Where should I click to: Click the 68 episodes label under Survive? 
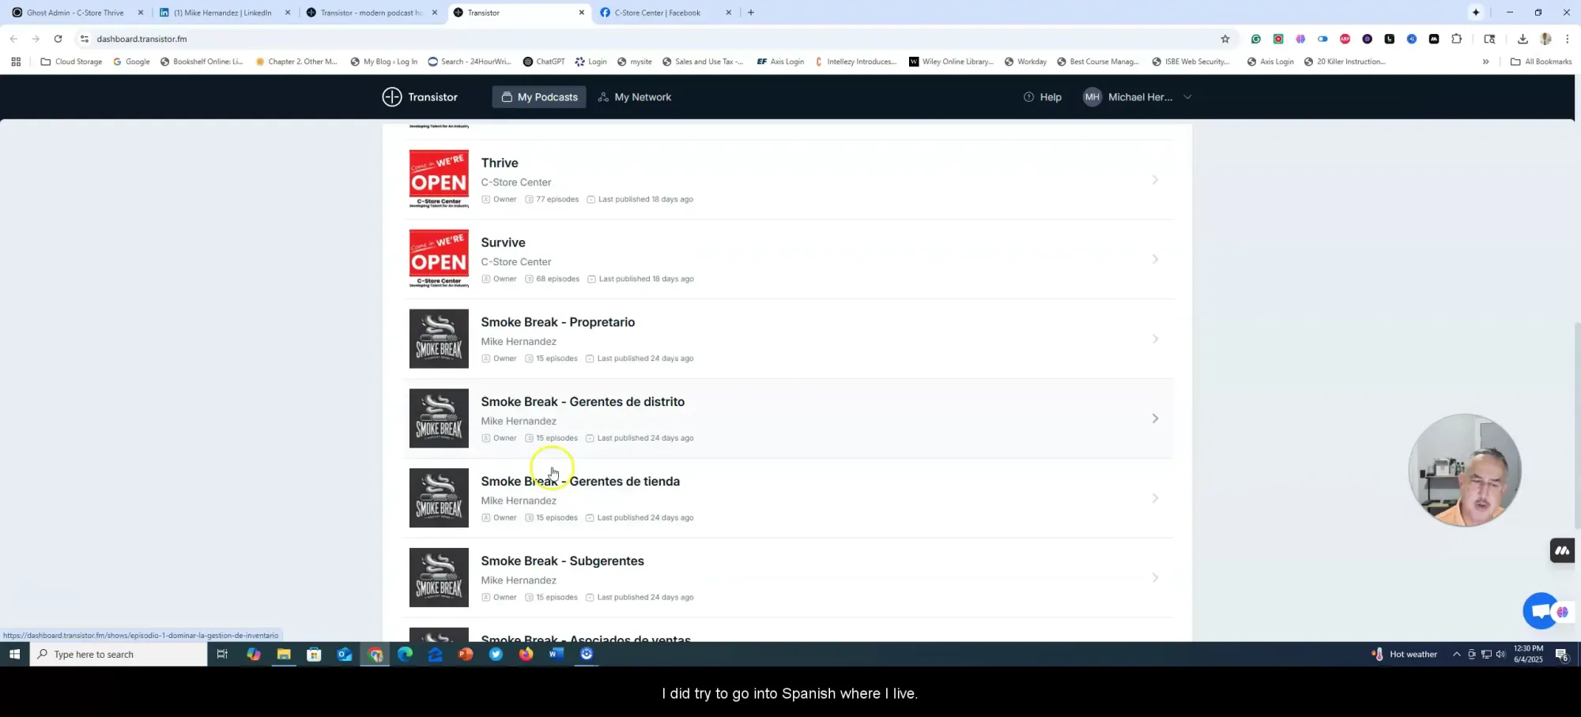[x=552, y=279]
